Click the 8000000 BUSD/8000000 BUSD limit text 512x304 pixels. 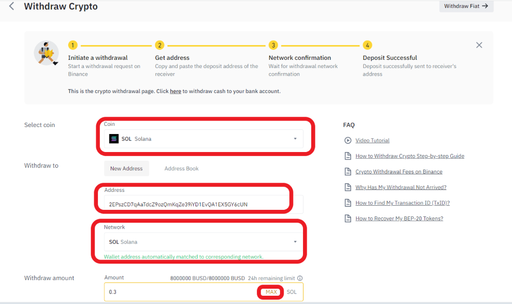tap(207, 278)
